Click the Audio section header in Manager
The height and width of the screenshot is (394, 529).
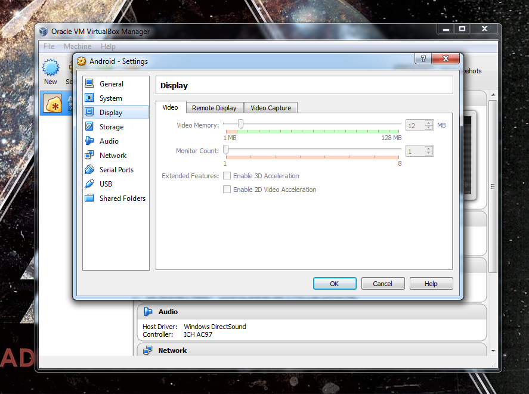click(x=312, y=312)
